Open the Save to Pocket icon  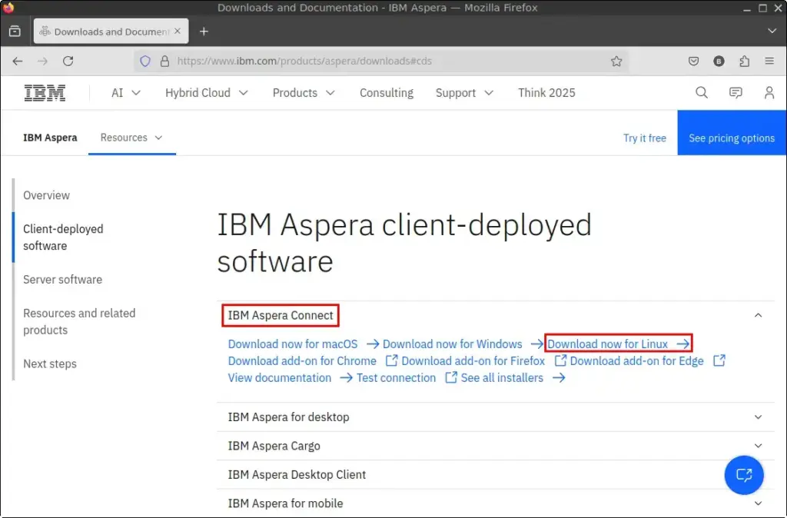[x=693, y=61]
